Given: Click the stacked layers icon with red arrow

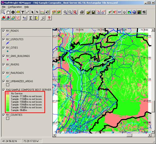Looking at the screenshot, I should click(x=54, y=12).
